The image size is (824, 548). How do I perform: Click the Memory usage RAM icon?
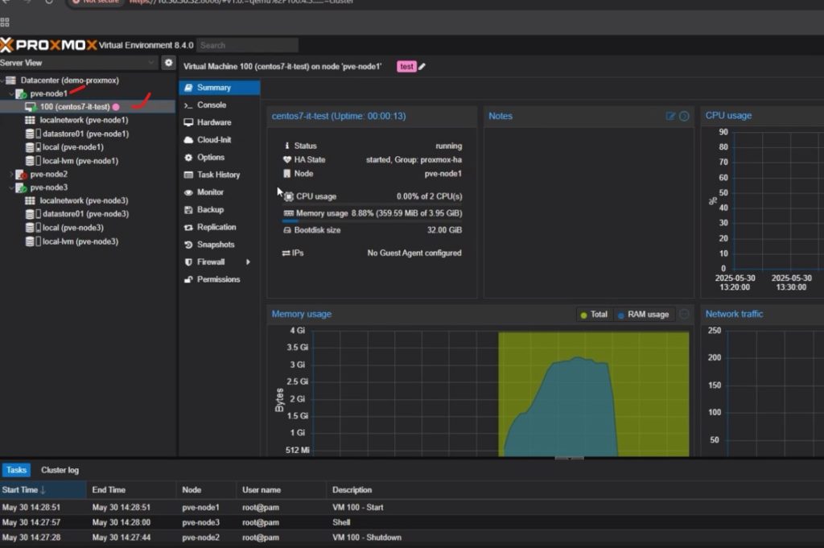(289, 213)
